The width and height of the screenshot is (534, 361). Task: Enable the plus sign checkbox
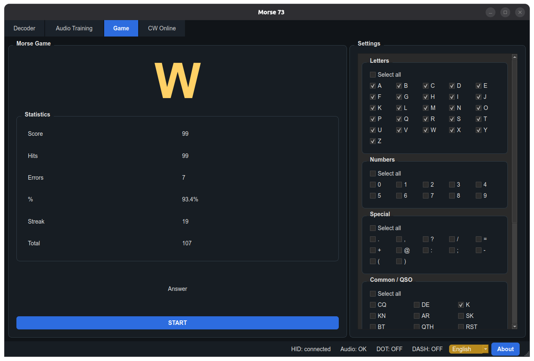coord(373,250)
